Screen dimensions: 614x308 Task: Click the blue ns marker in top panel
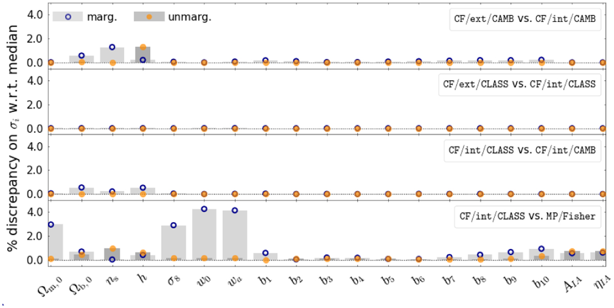112,47
